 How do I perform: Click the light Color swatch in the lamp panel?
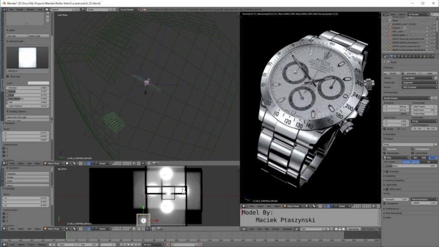pos(39,83)
